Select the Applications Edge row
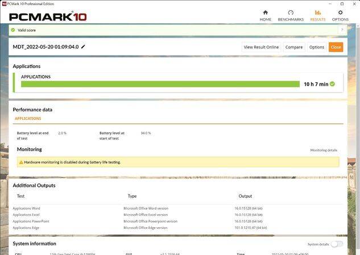The image size is (360, 255). (177, 228)
